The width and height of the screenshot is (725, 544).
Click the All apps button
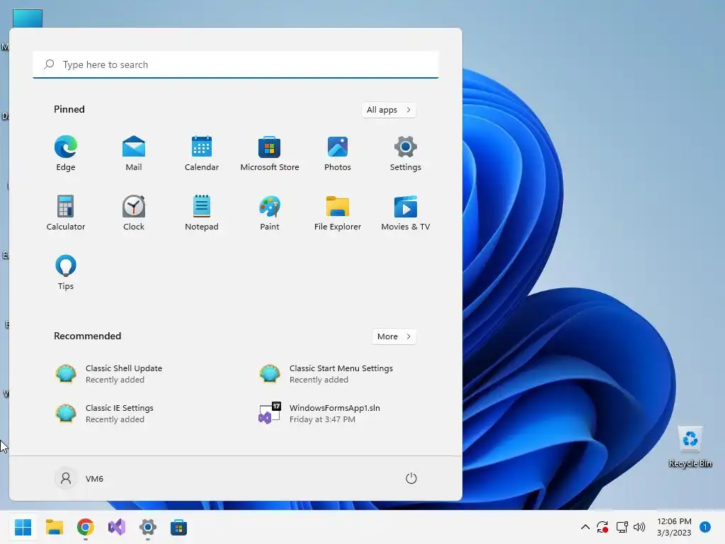[389, 110]
